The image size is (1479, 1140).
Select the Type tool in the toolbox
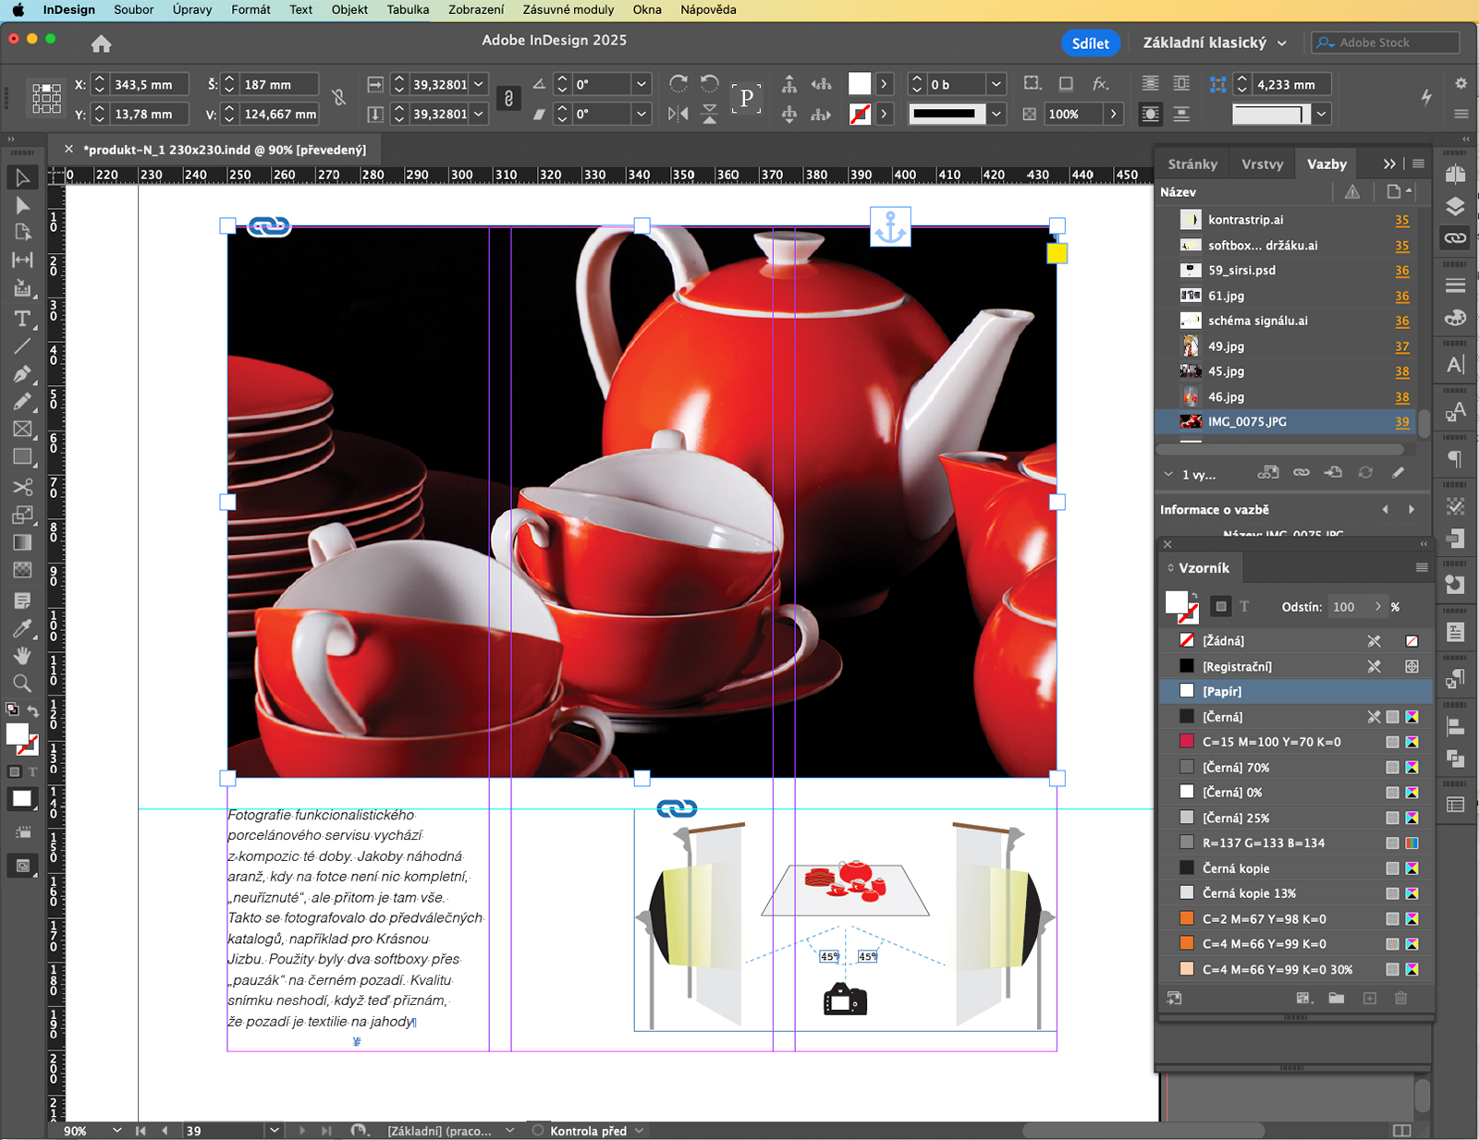pos(22,319)
